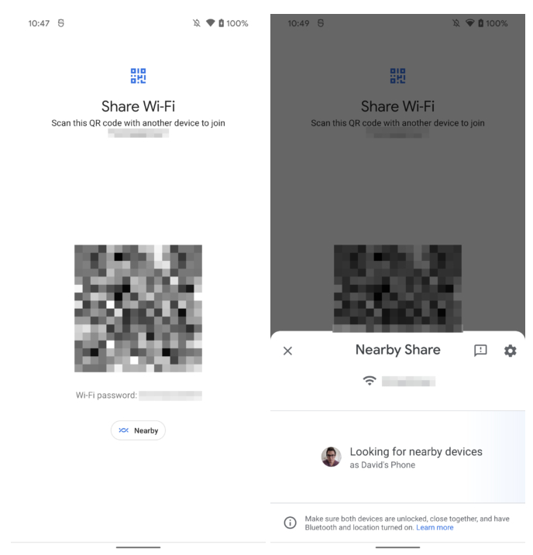Tap the Looking for nearby devices text

point(416,451)
